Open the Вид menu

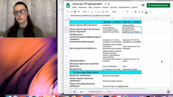pyautogui.click(x=90, y=7)
